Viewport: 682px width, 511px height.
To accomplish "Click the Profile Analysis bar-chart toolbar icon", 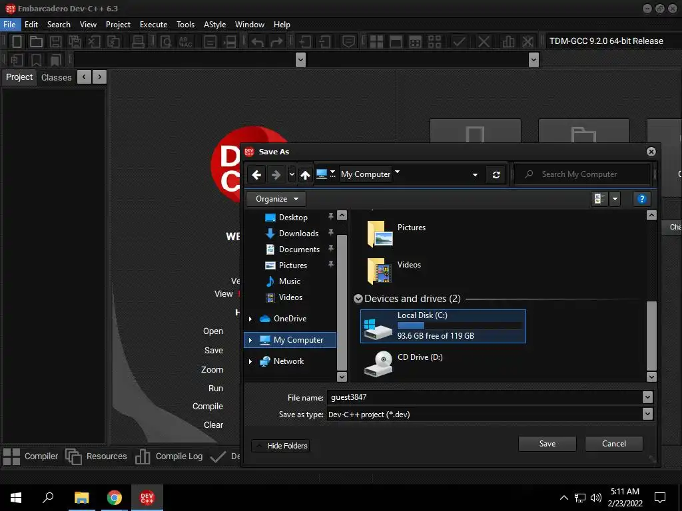I will 508,41.
